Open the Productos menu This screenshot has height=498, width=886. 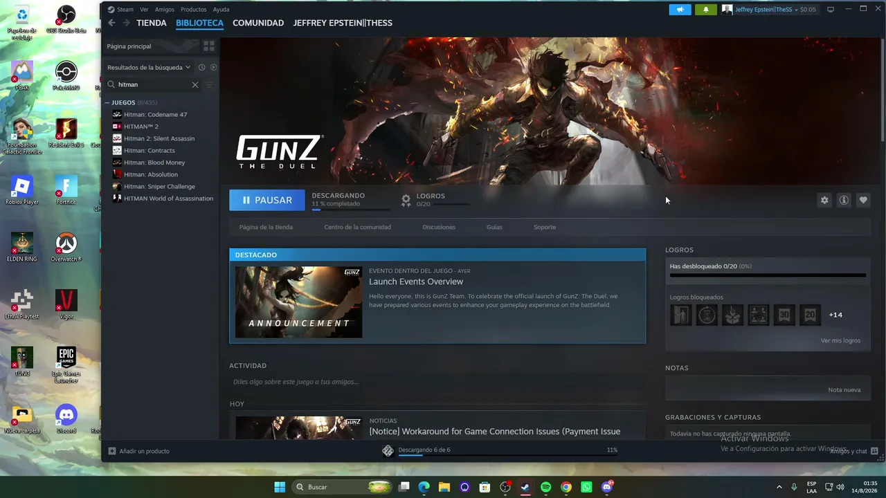[193, 10]
